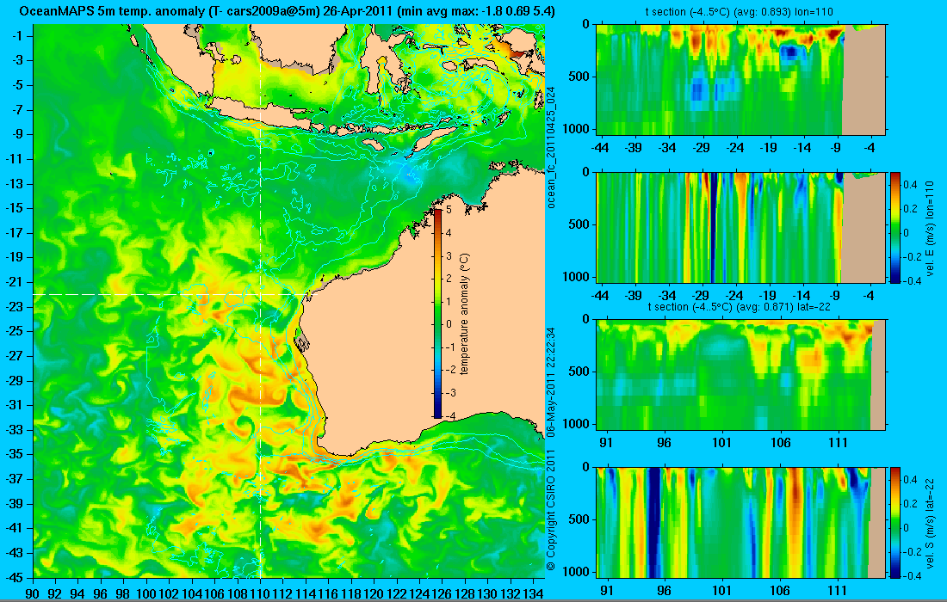
Task: Click the 'temperature anomaly (°C)' vertical label
Action: tap(464, 314)
